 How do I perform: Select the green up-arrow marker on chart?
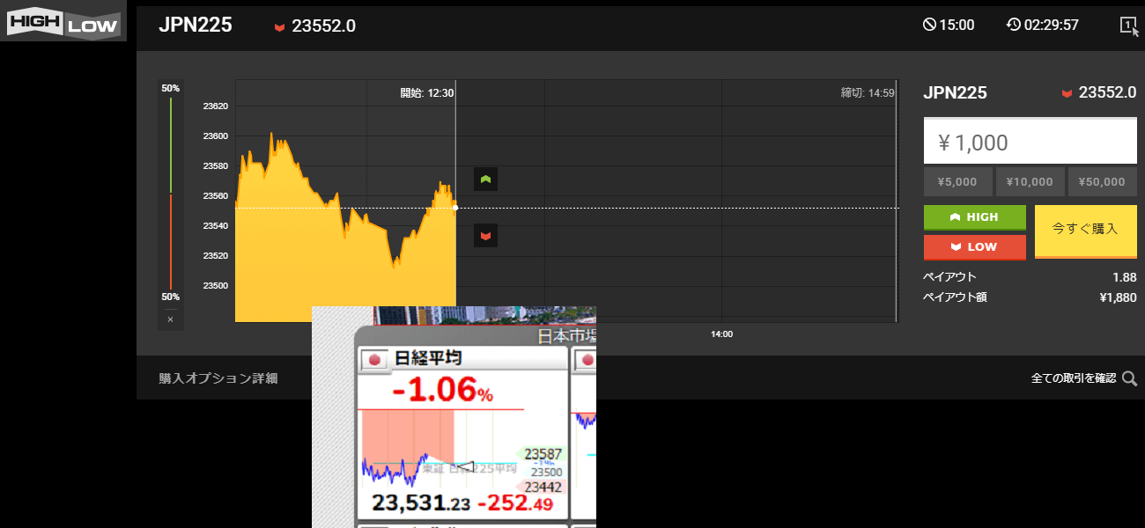click(485, 180)
